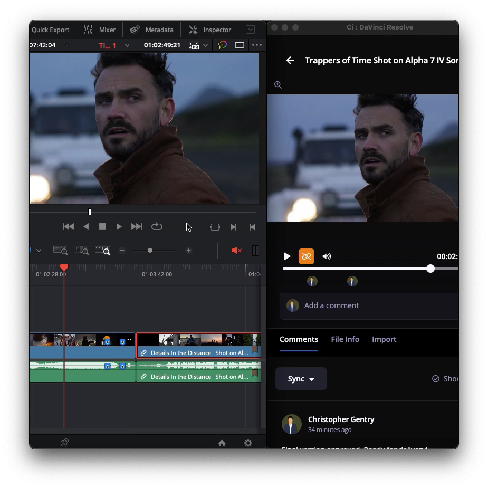The image size is (488, 488).
Task: Open the viewer options three-dot menu
Action: [x=257, y=45]
